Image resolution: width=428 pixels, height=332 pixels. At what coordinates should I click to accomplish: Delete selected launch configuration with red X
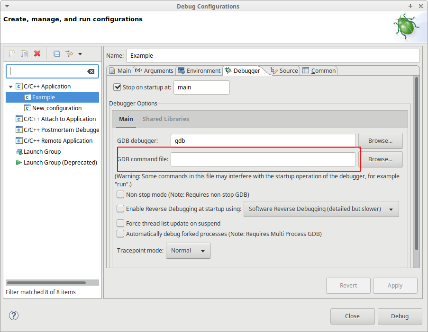[37, 53]
